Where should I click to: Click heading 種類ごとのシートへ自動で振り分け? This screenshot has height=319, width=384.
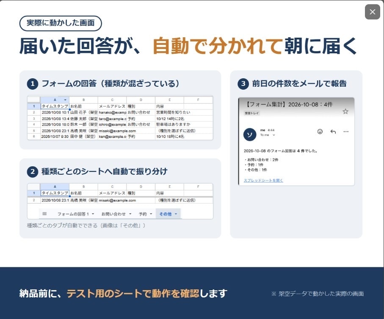click(x=105, y=171)
